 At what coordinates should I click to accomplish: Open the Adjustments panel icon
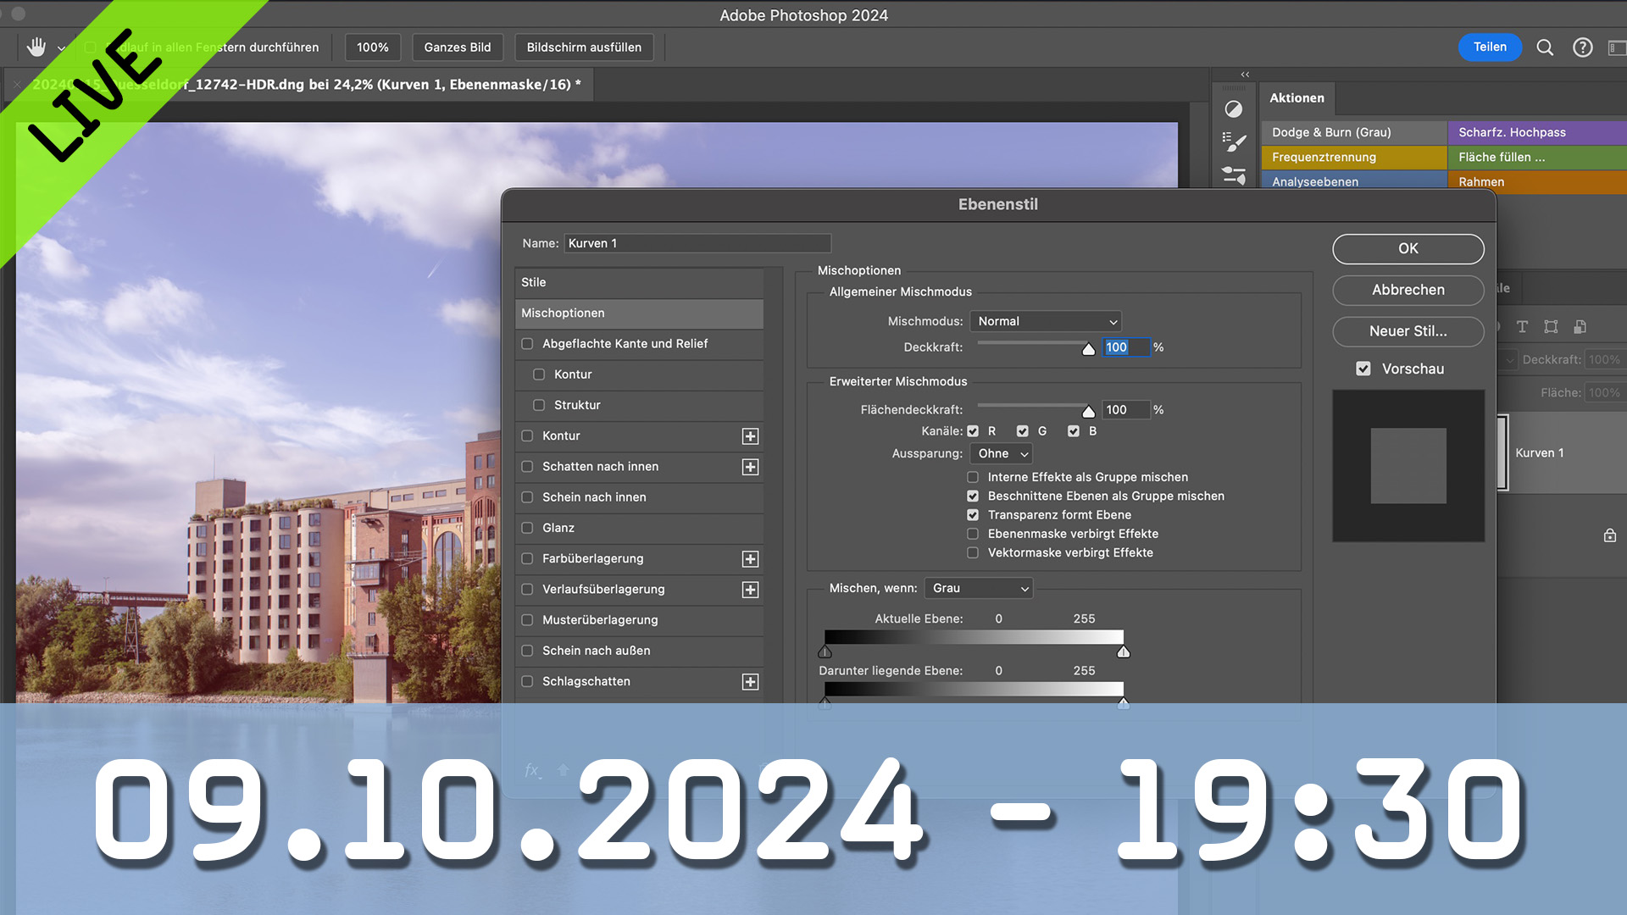tap(1234, 109)
